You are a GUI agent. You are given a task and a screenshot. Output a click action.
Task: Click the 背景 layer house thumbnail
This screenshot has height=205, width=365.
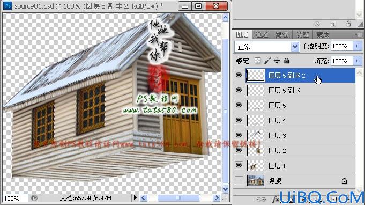pyautogui.click(x=255, y=180)
